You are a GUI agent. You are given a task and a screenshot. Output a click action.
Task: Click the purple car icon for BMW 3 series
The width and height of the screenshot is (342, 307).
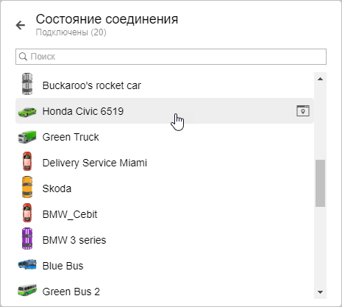[x=27, y=239]
